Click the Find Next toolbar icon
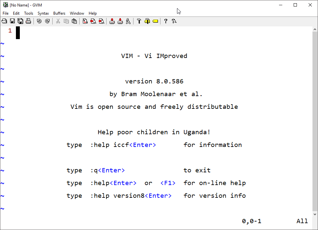 click(93, 21)
